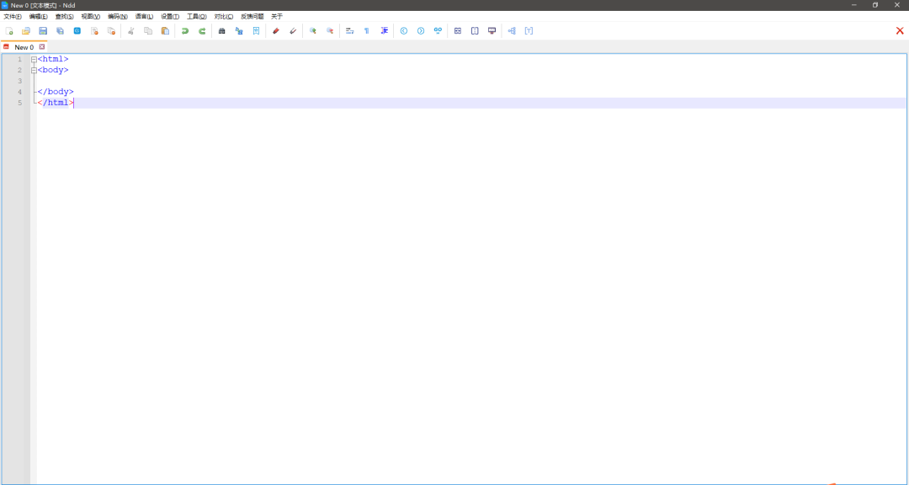Click the red X at toolbar right
This screenshot has height=485, width=909.
point(900,31)
